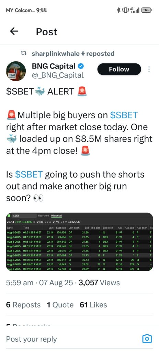The image size is (159, 351).
Task: Tap the $SBET cashtag before 'going to push'
Action: (29, 174)
